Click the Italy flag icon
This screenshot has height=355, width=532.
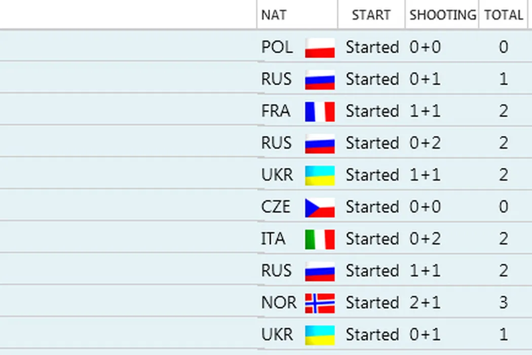coord(320,239)
